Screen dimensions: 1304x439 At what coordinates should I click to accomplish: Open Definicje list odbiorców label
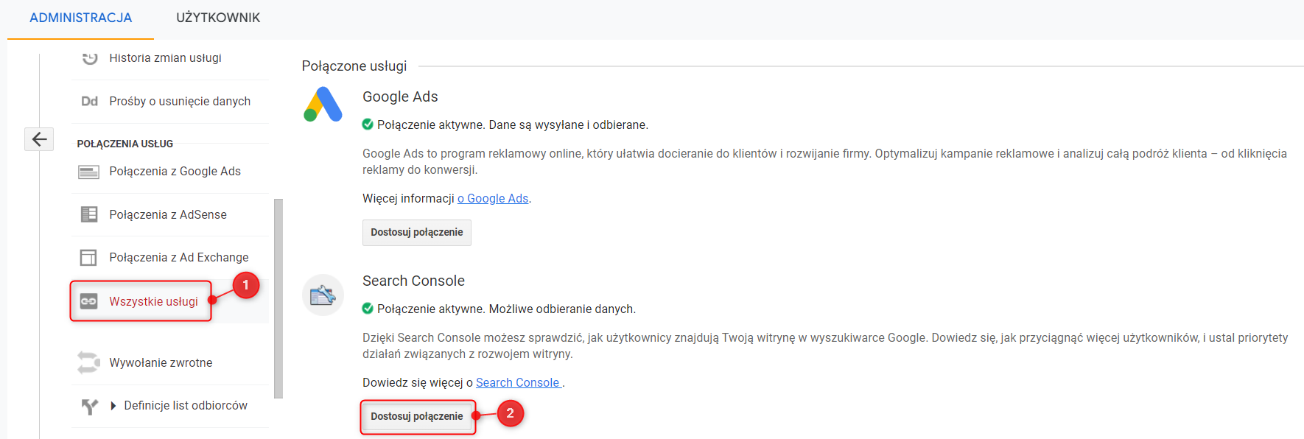[x=186, y=406]
